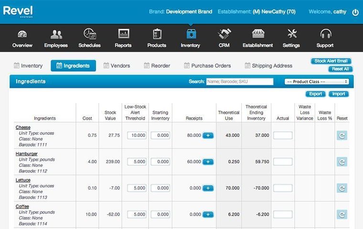Click Coffee Actual count field
This screenshot has height=229, width=363.
283,214
